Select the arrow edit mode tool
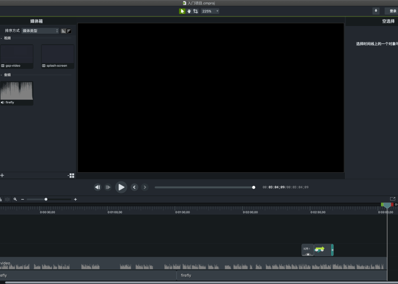The height and width of the screenshot is (284, 398). [183, 11]
